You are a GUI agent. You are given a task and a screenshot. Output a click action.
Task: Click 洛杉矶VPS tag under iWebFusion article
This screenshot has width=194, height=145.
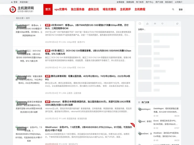(x=73, y=144)
